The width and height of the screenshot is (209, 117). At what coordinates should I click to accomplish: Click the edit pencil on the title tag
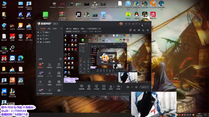(100, 29)
